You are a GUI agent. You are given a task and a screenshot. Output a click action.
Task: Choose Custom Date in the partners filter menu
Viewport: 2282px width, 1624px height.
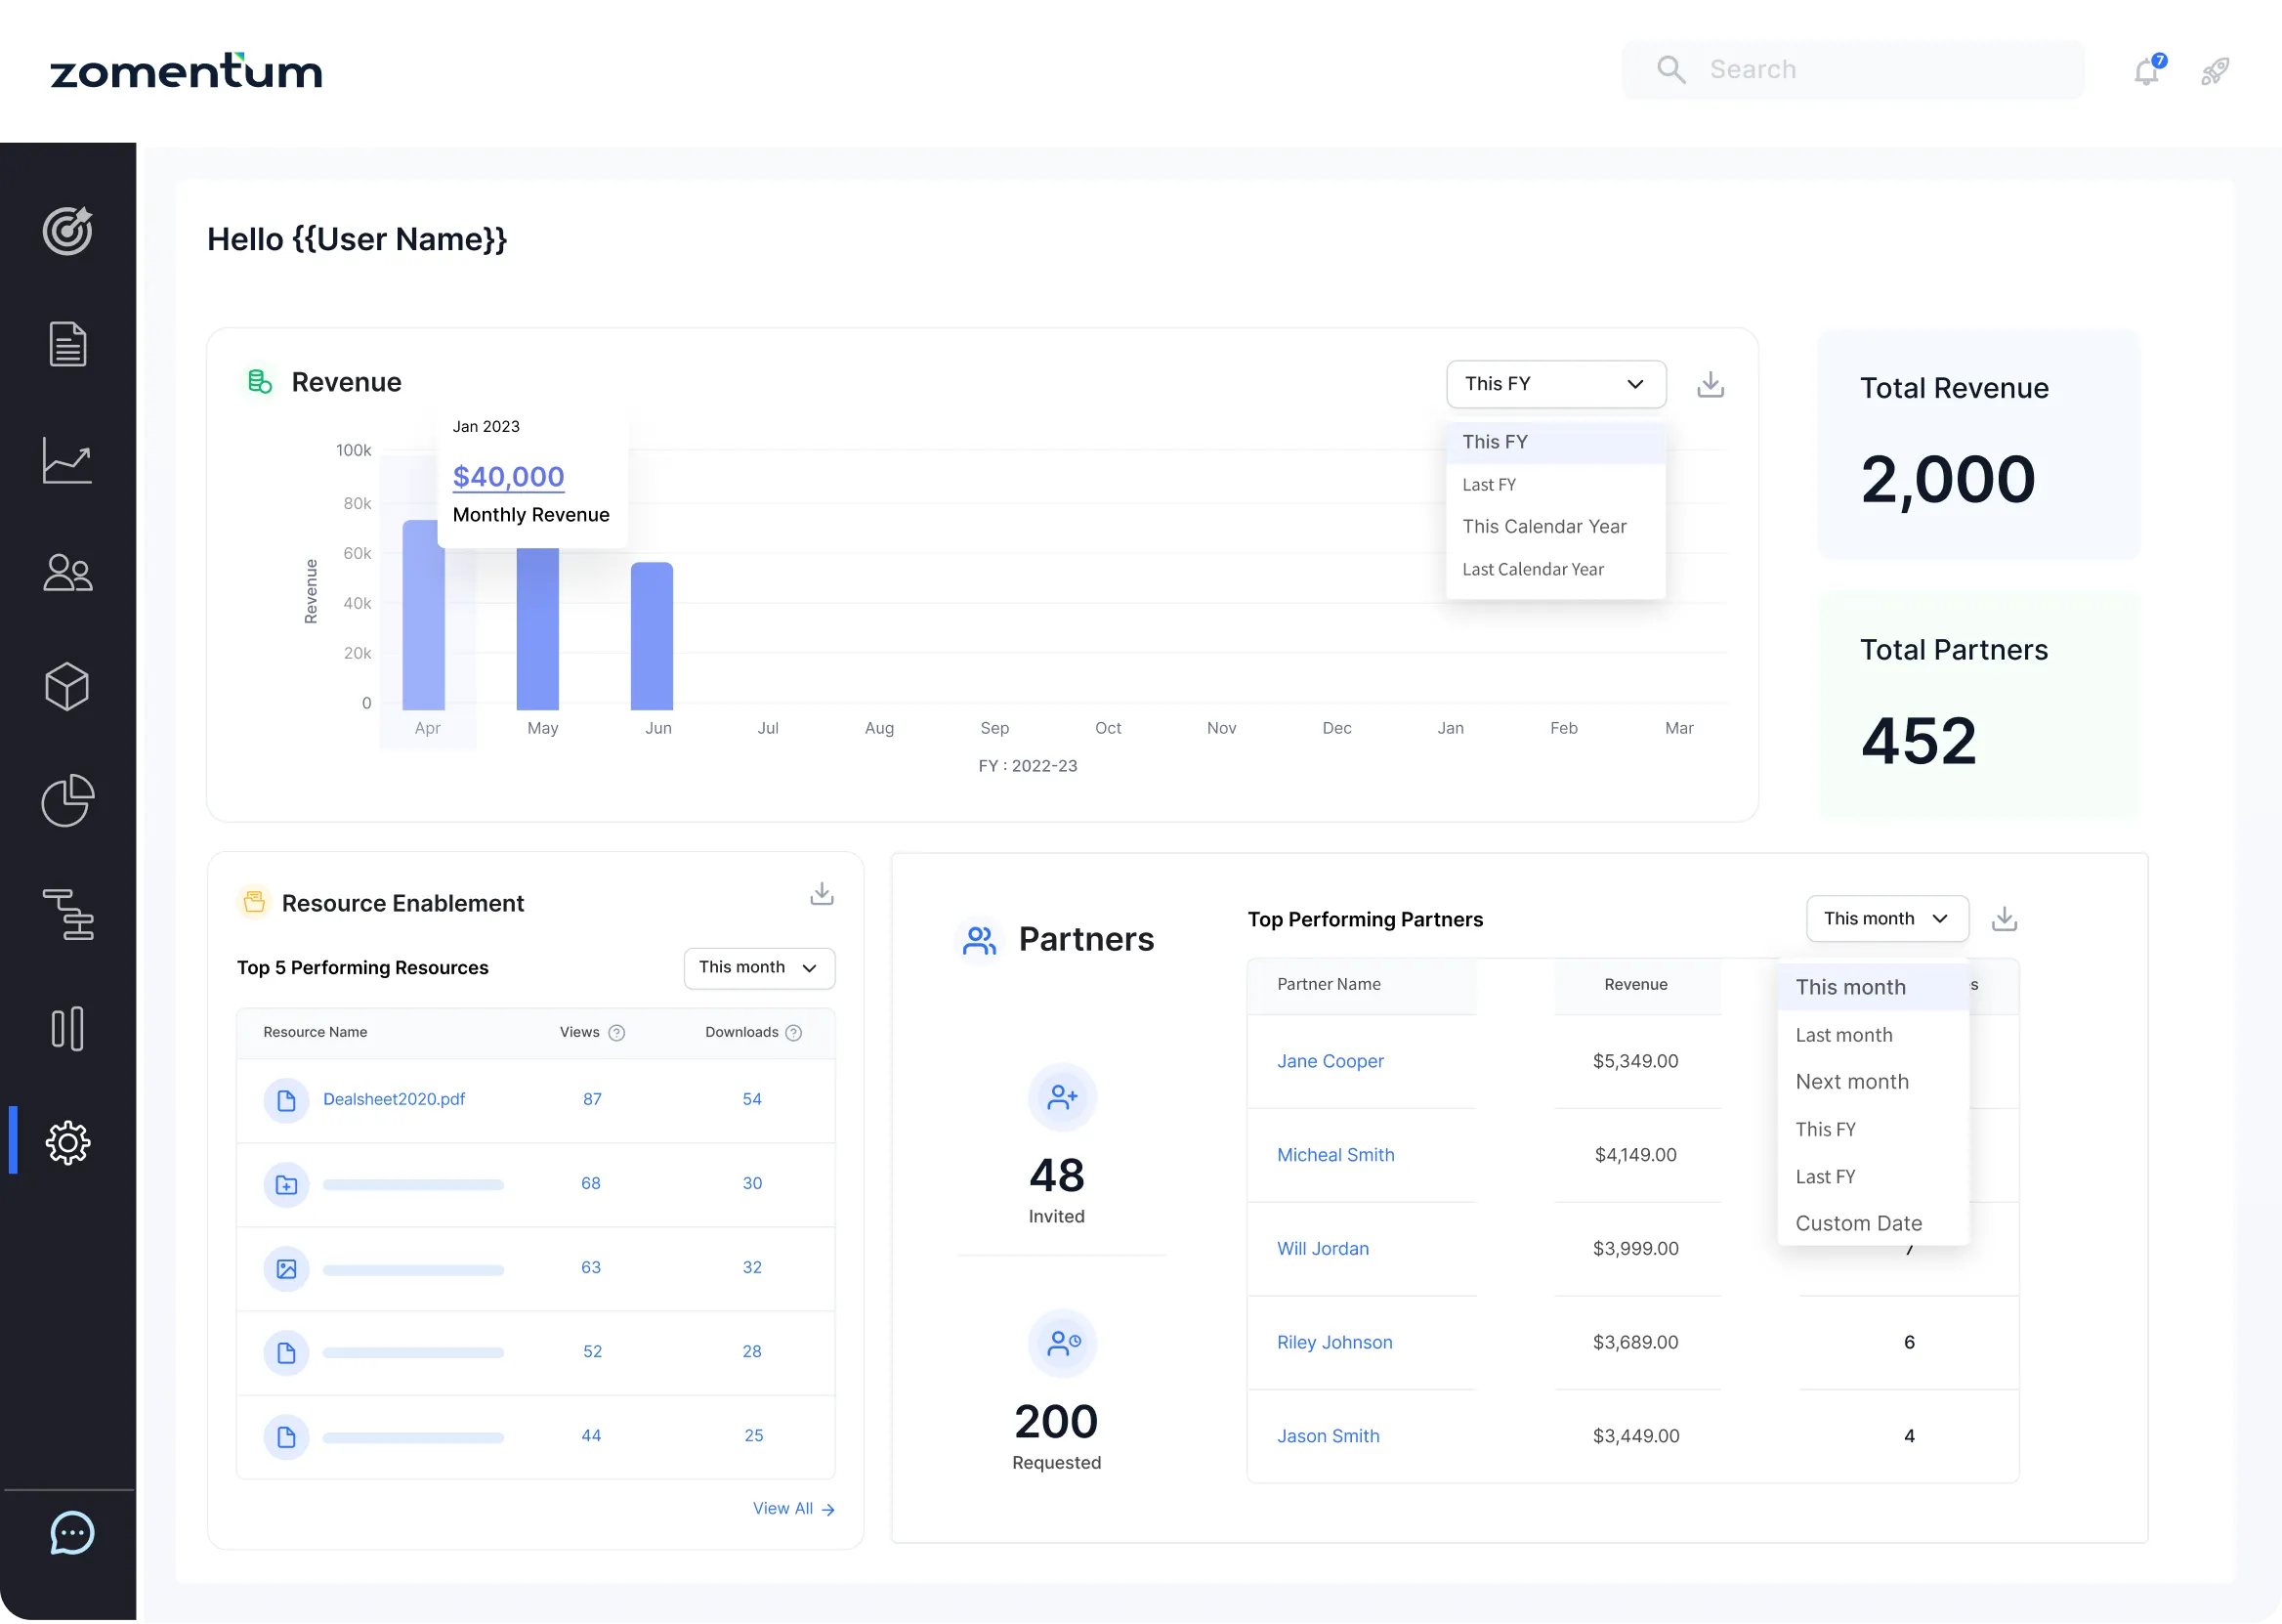[1858, 1222]
